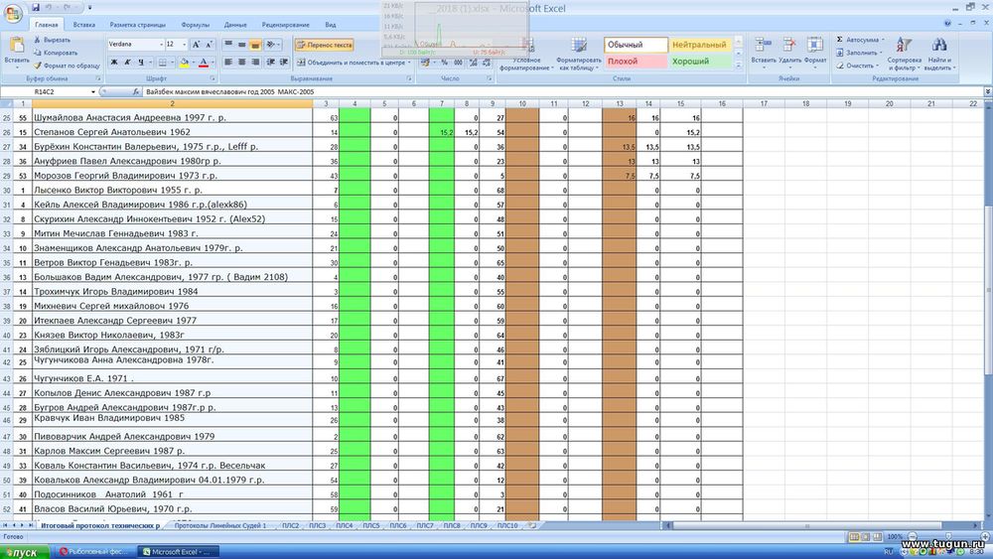Increase decimal places
The image size is (993, 559).
click(x=473, y=62)
